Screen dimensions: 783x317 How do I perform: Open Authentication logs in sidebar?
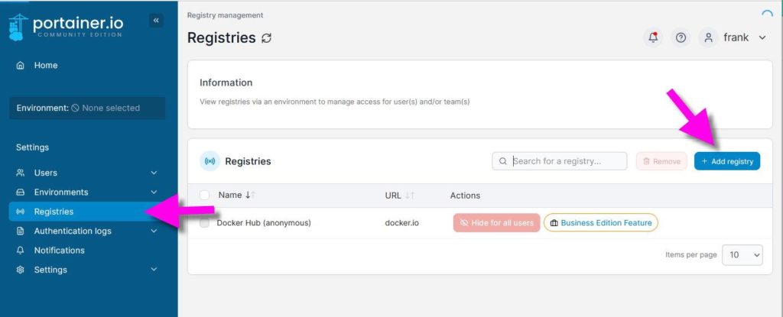73,231
